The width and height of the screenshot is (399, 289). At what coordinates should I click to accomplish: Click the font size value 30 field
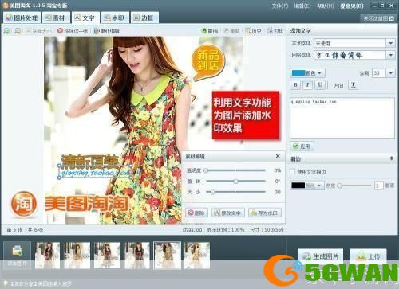pos(379,73)
